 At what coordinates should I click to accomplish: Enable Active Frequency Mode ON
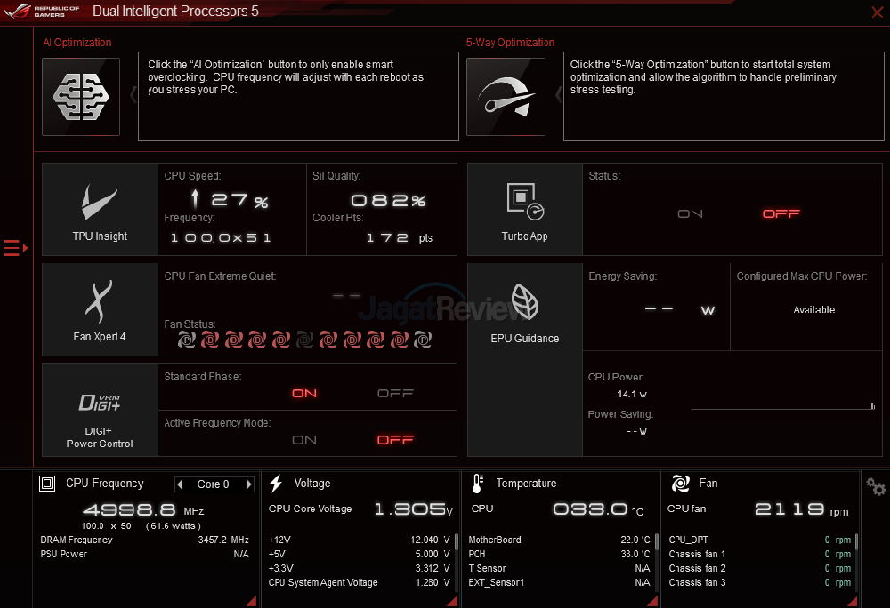(304, 439)
